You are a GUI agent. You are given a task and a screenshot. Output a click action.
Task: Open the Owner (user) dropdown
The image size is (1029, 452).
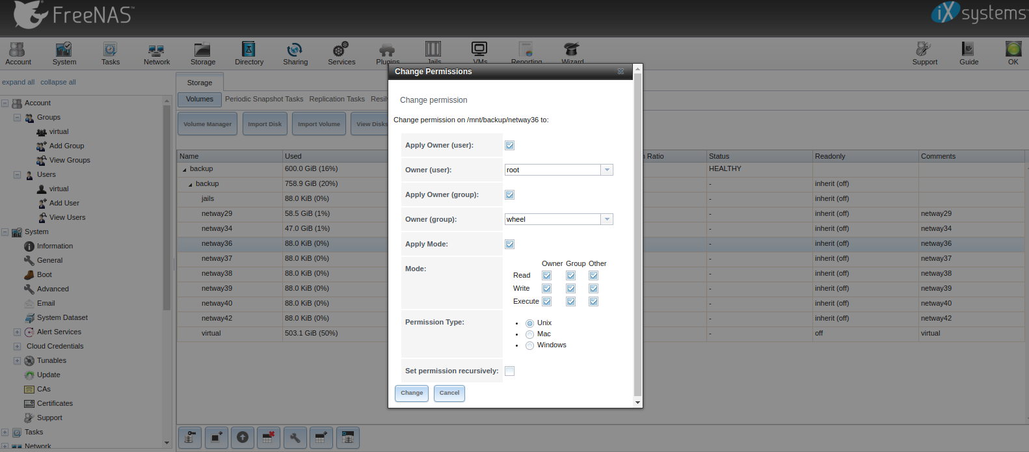pyautogui.click(x=606, y=170)
